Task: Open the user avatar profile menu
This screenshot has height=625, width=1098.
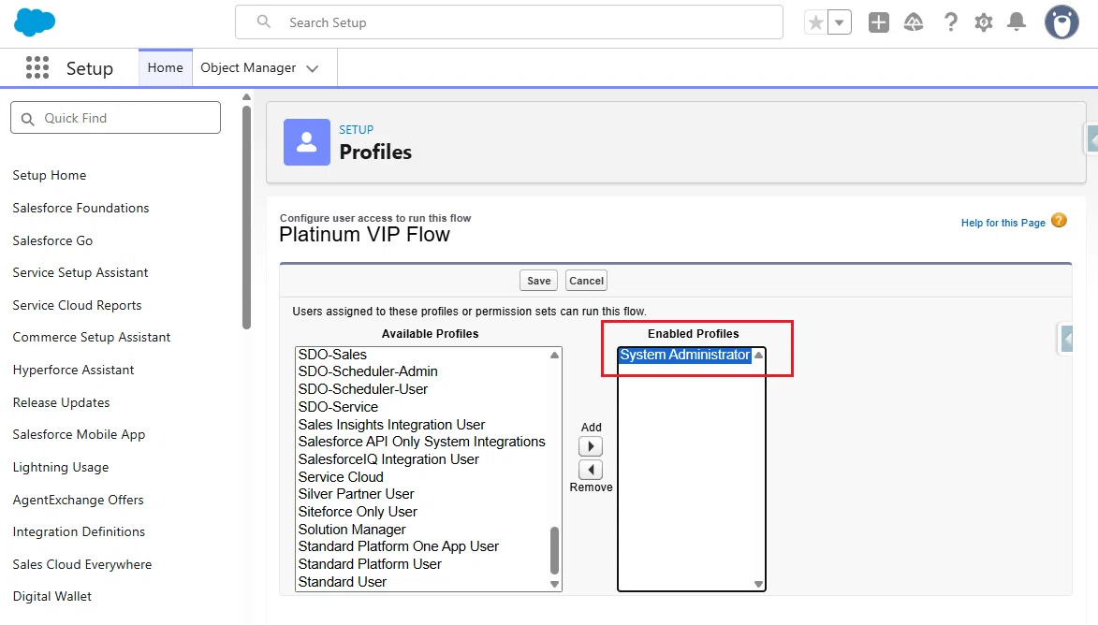Action: 1061,22
